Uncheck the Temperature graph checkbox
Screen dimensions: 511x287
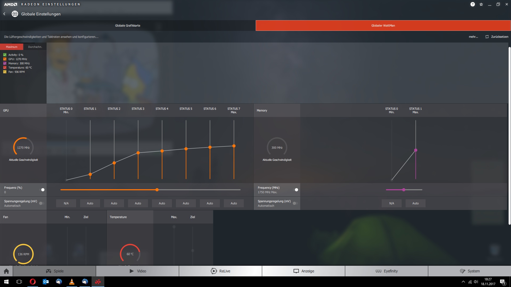(5, 67)
